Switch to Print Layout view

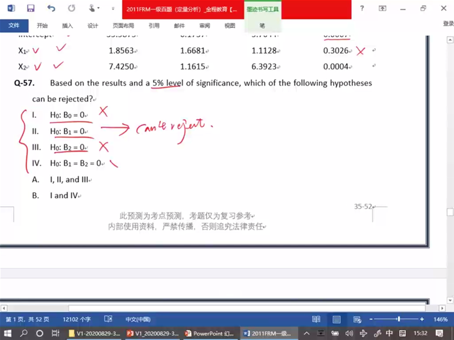pyautogui.click(x=336, y=319)
